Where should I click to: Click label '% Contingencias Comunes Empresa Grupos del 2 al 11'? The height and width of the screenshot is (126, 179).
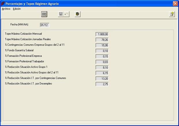point(35,45)
